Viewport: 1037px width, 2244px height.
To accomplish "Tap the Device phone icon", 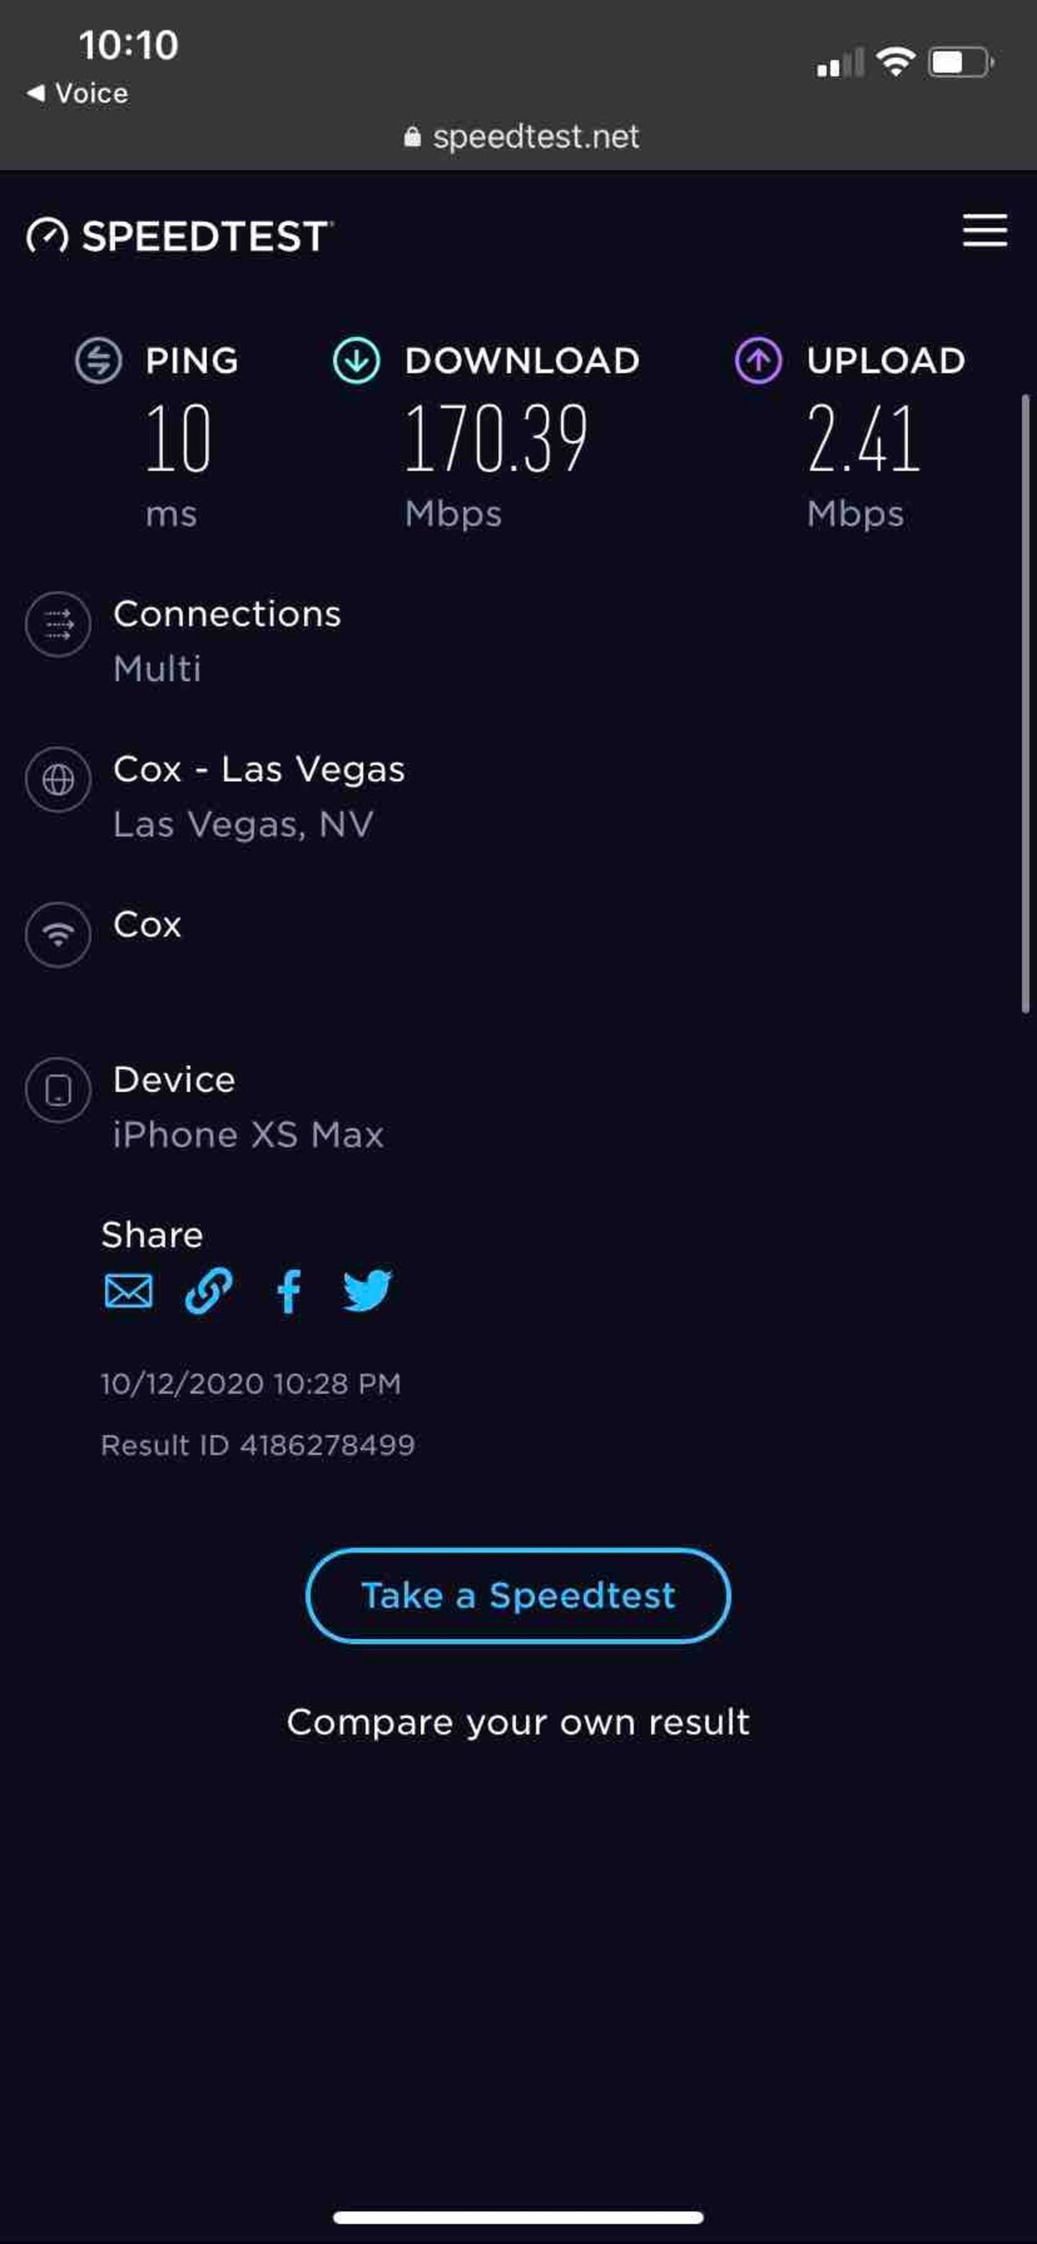I will point(58,1090).
